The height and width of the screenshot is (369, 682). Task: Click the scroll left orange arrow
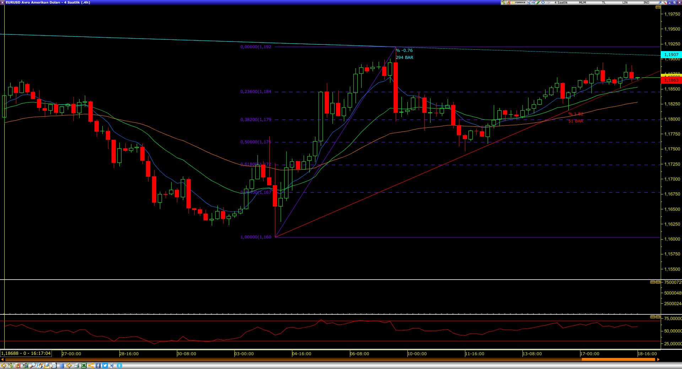[x=2, y=359]
